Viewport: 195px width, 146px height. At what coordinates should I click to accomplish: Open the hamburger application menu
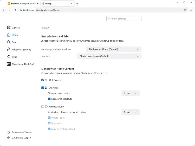tap(191, 10)
